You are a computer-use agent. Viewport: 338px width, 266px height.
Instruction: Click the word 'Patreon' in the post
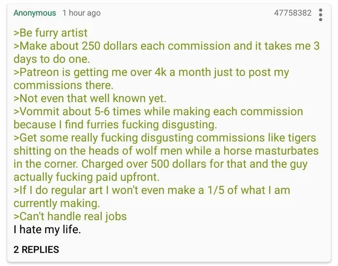[x=39, y=72]
